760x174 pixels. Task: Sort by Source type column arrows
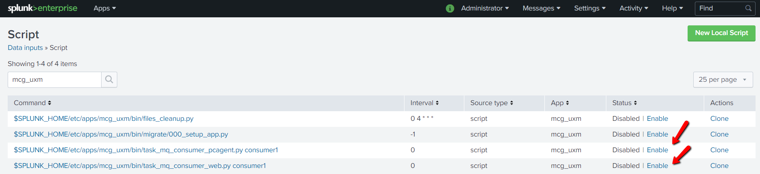pyautogui.click(x=511, y=103)
